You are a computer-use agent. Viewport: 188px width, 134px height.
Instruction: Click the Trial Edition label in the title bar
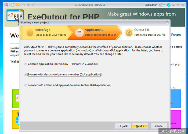(151, 5)
